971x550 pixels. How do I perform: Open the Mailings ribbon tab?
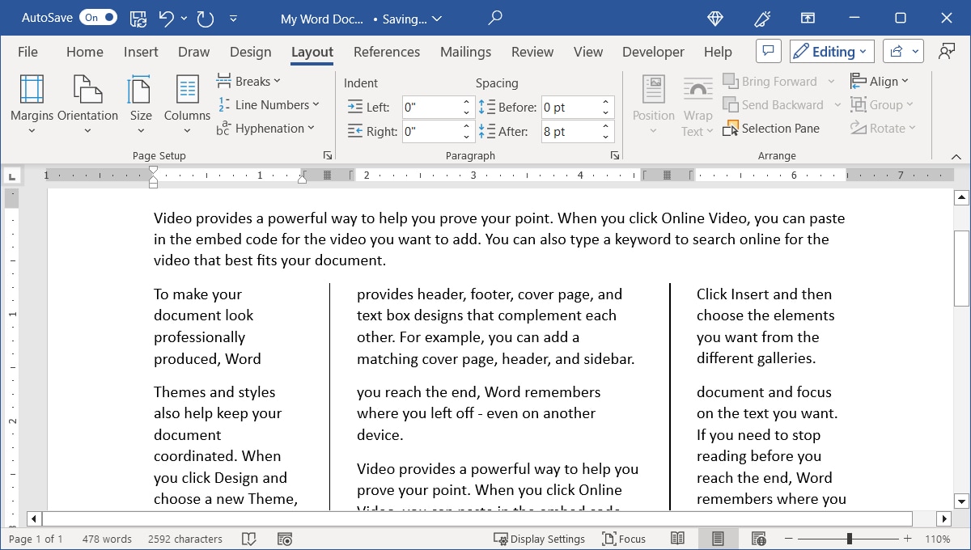[465, 51]
